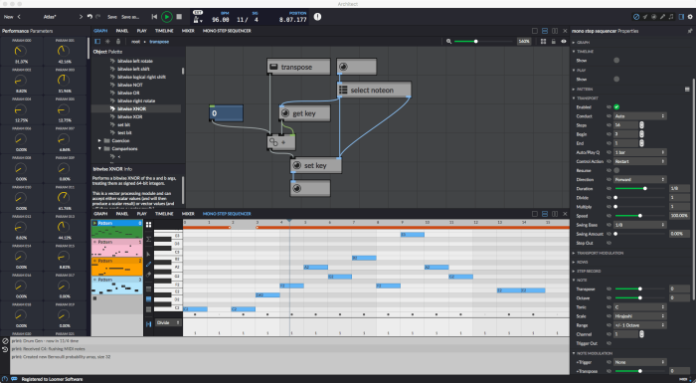Toggle the Resume option in Transport
Viewport: 696px width, 383px height.
[616, 171]
